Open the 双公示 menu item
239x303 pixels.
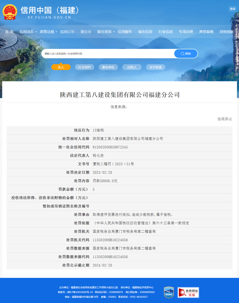(86, 32)
